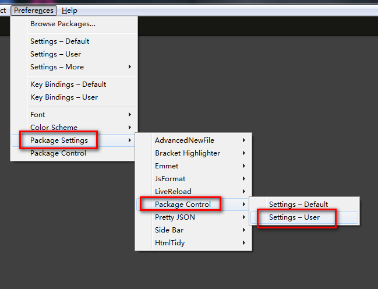The image size is (378, 289).
Task: Open Settings – User in Preferences menu
Action: pyautogui.click(x=73, y=54)
